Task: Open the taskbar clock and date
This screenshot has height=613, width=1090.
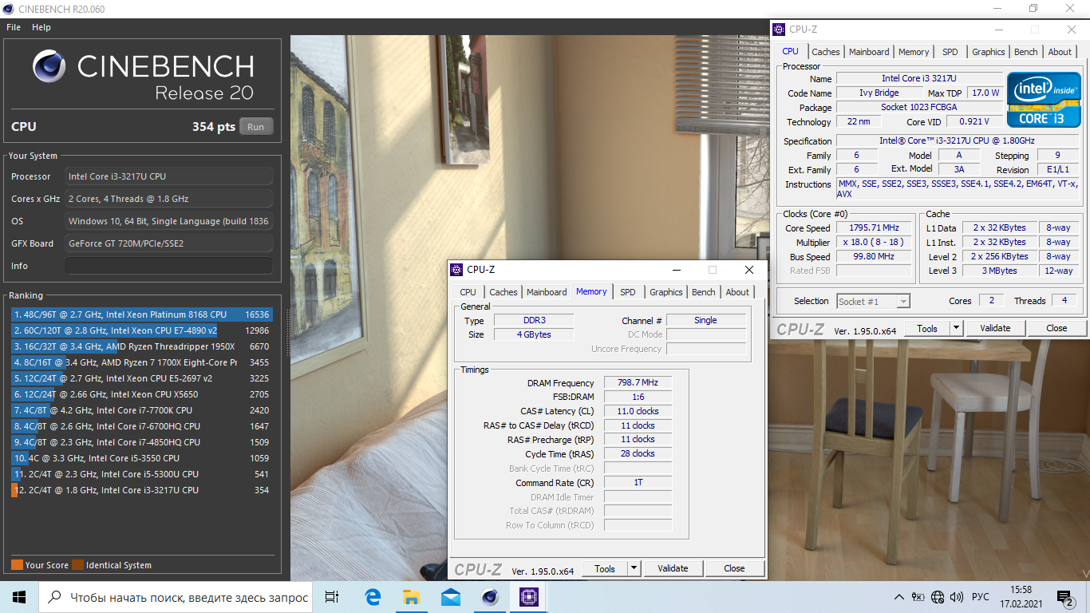Action: click(1021, 597)
